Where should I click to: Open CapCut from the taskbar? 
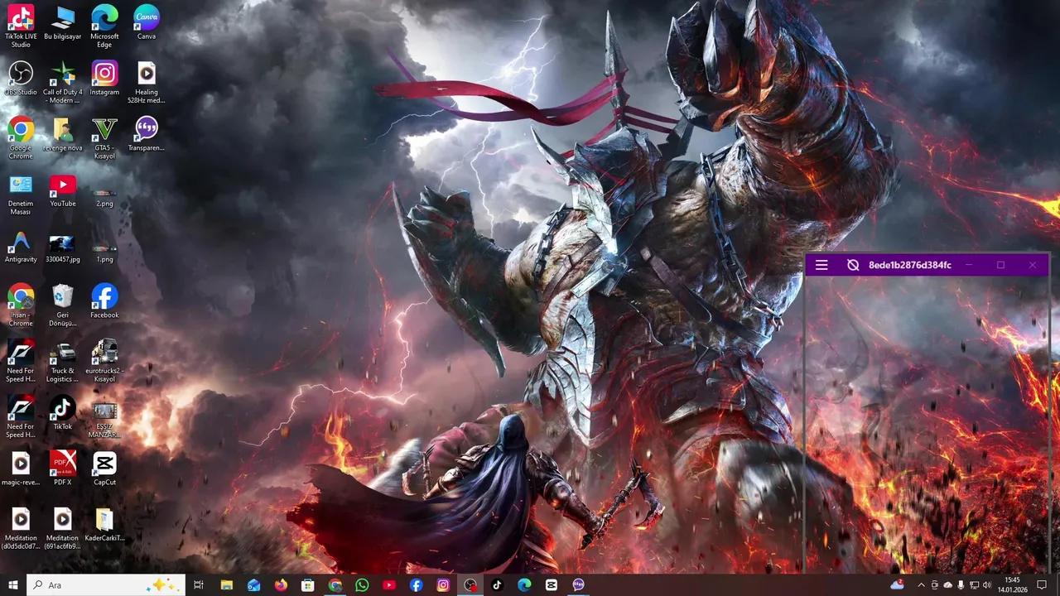point(552,585)
